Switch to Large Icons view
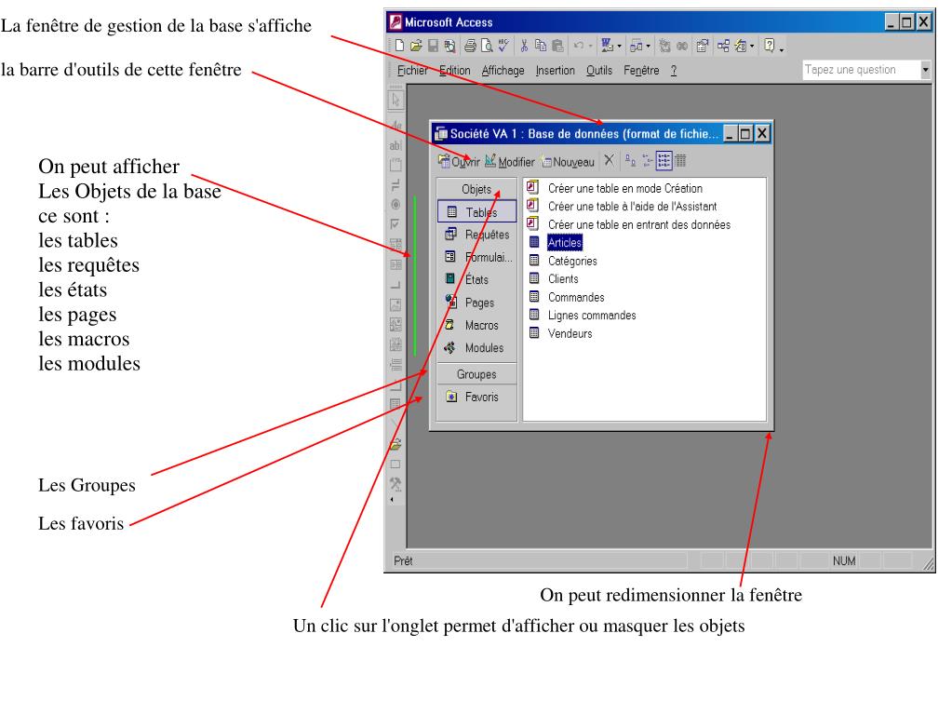The height and width of the screenshot is (714, 952). tap(631, 161)
